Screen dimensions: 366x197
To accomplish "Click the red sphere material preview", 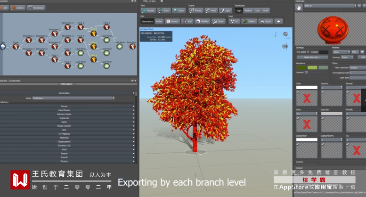I will pos(333,30).
